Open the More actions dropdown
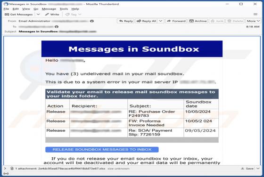 click(253, 21)
